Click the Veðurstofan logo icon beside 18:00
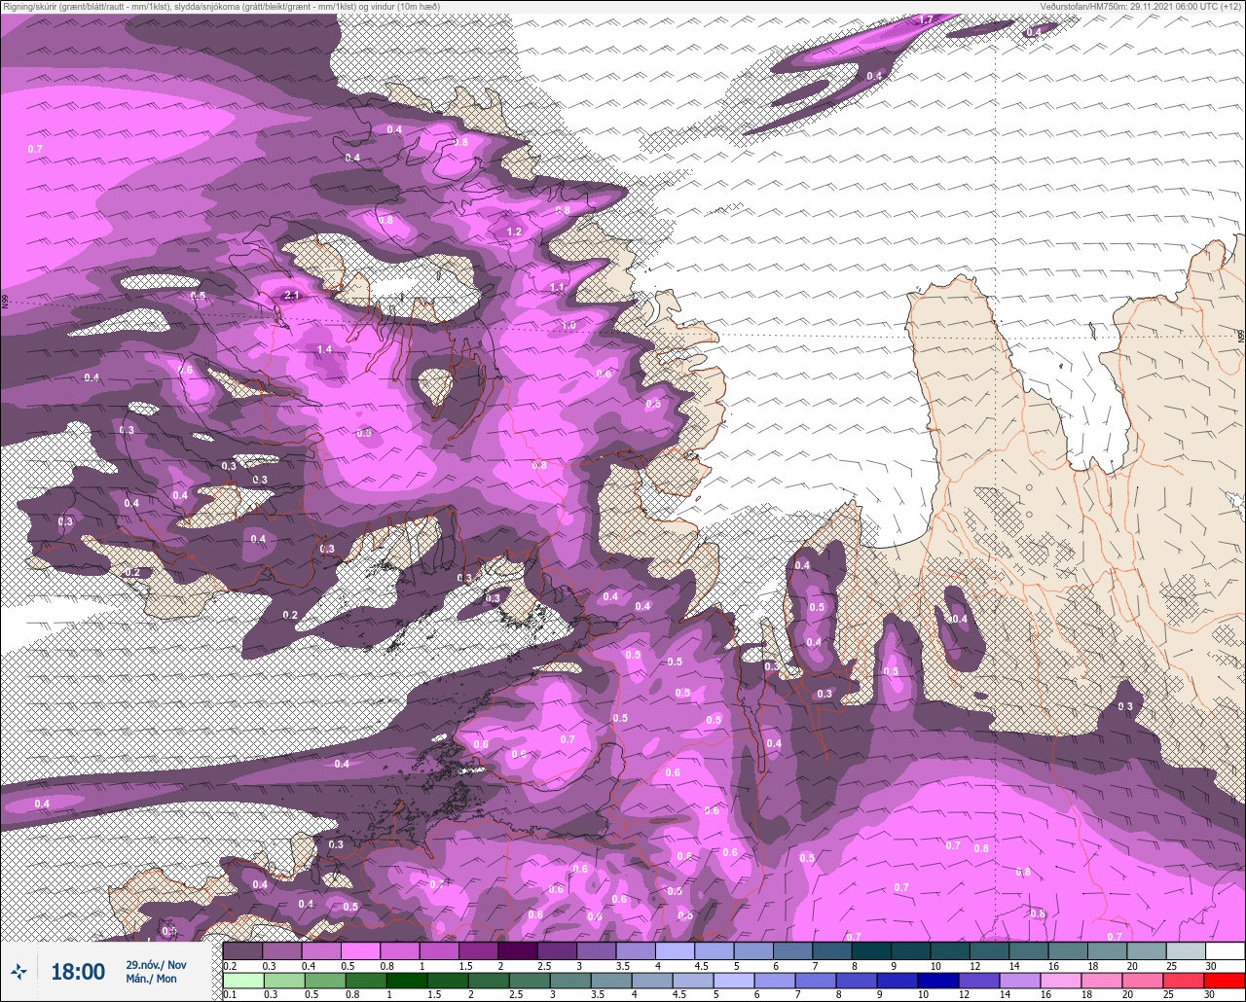Screen dimensions: 1246x1002 [19, 971]
